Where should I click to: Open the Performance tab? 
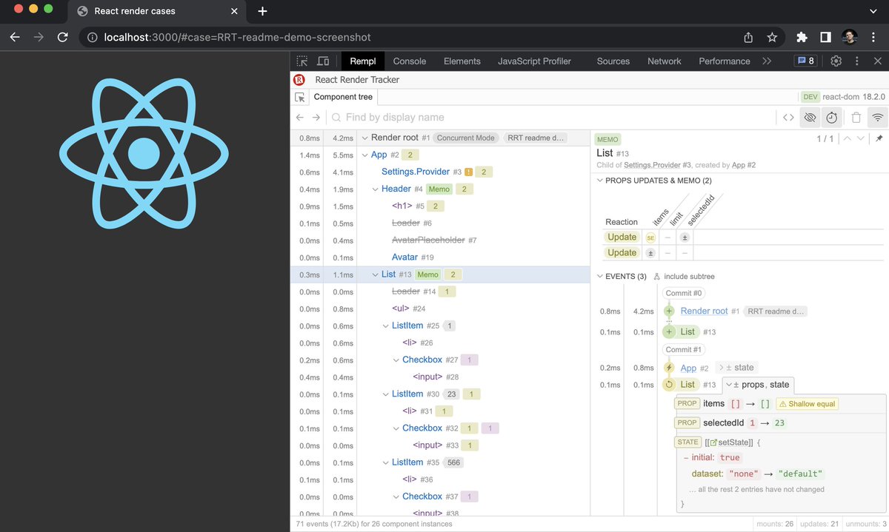[725, 61]
